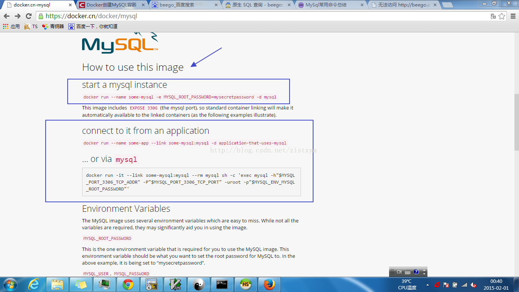The width and height of the screenshot is (519, 292).
Task: Open the clock showing 00:40
Action: 496,284
